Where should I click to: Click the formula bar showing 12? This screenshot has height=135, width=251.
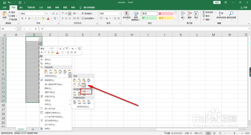[x=143, y=29]
